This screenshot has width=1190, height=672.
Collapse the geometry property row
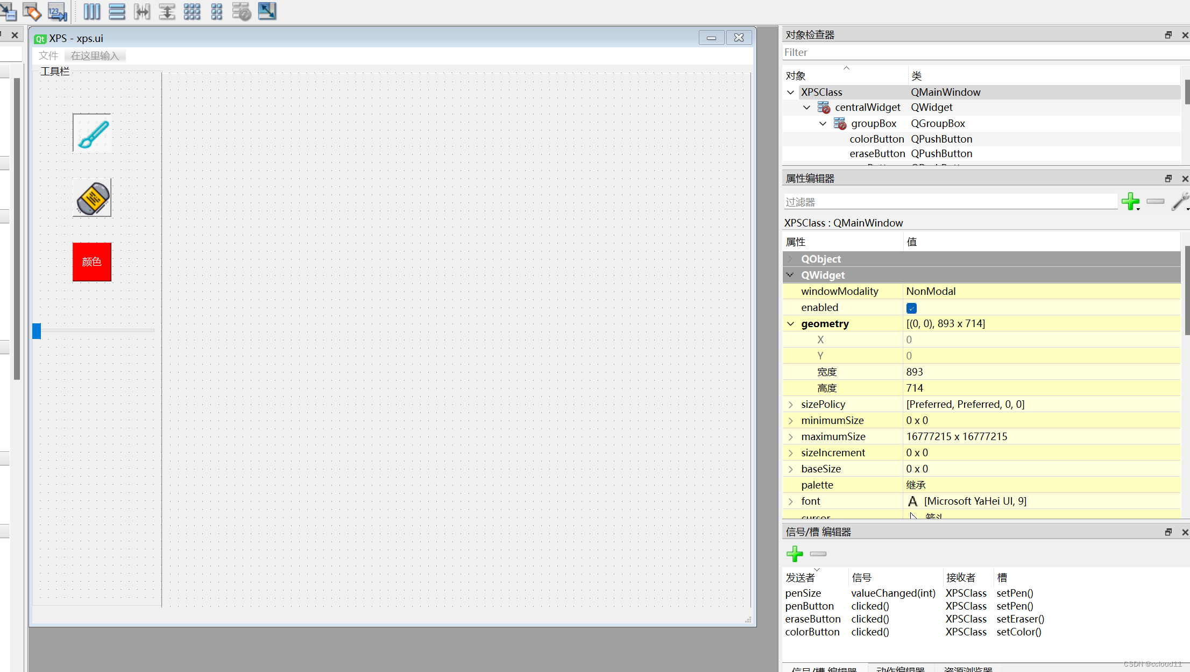point(790,324)
